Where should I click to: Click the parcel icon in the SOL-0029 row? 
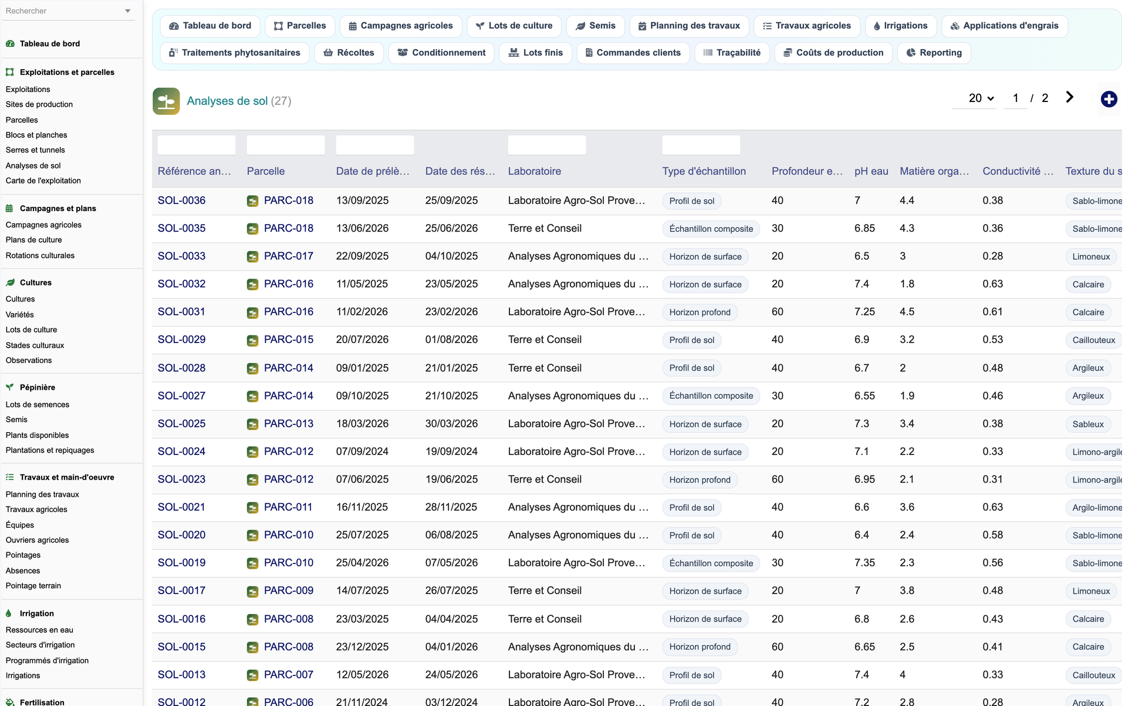click(x=252, y=340)
